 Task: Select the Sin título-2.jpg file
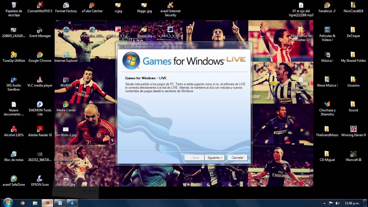pyautogui.click(x=66, y=131)
